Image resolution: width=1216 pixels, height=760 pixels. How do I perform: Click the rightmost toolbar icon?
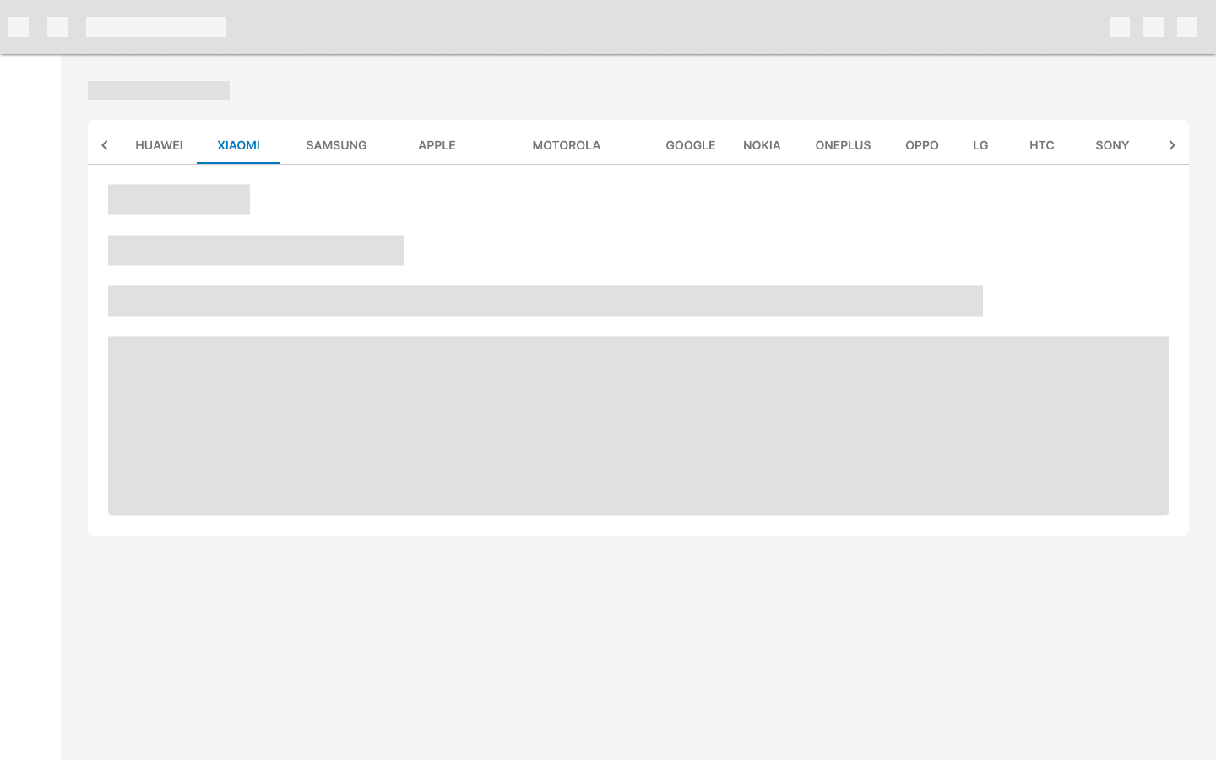(1187, 27)
